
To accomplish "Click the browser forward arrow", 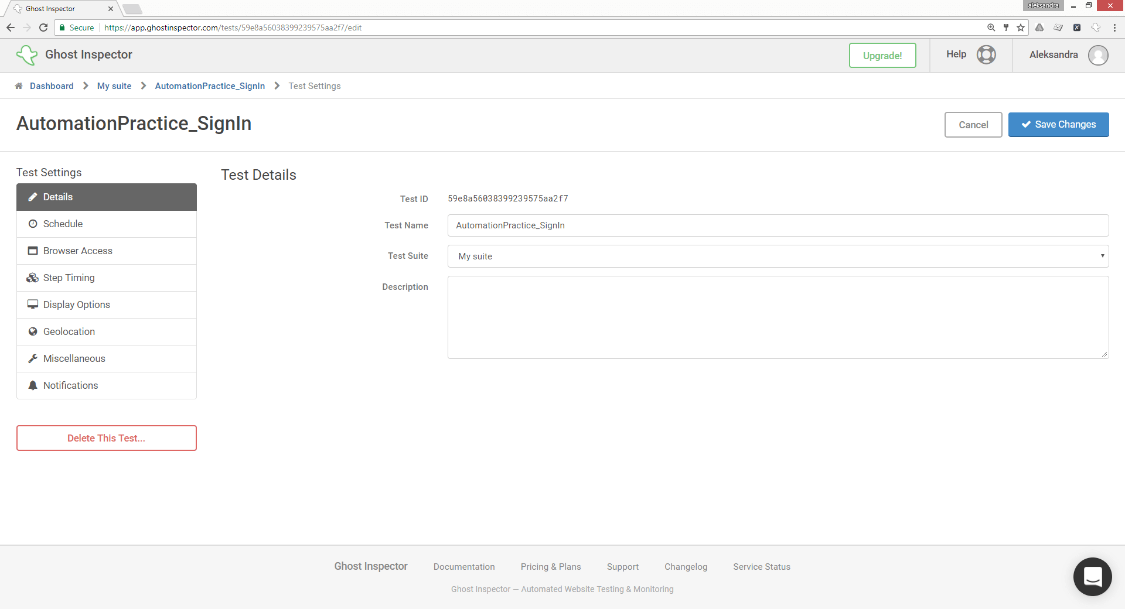I will [x=27, y=28].
